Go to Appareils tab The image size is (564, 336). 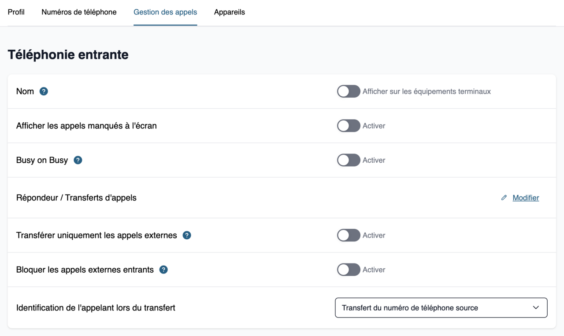[230, 12]
